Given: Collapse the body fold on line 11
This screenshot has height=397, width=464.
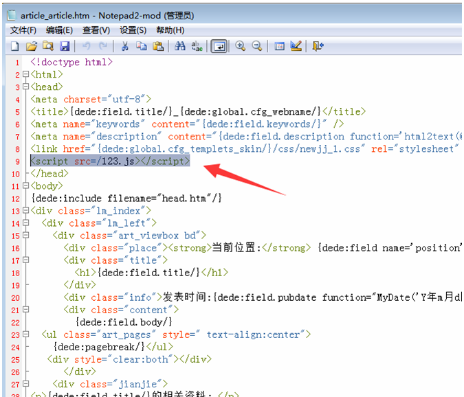Looking at the screenshot, I should pos(26,185).
